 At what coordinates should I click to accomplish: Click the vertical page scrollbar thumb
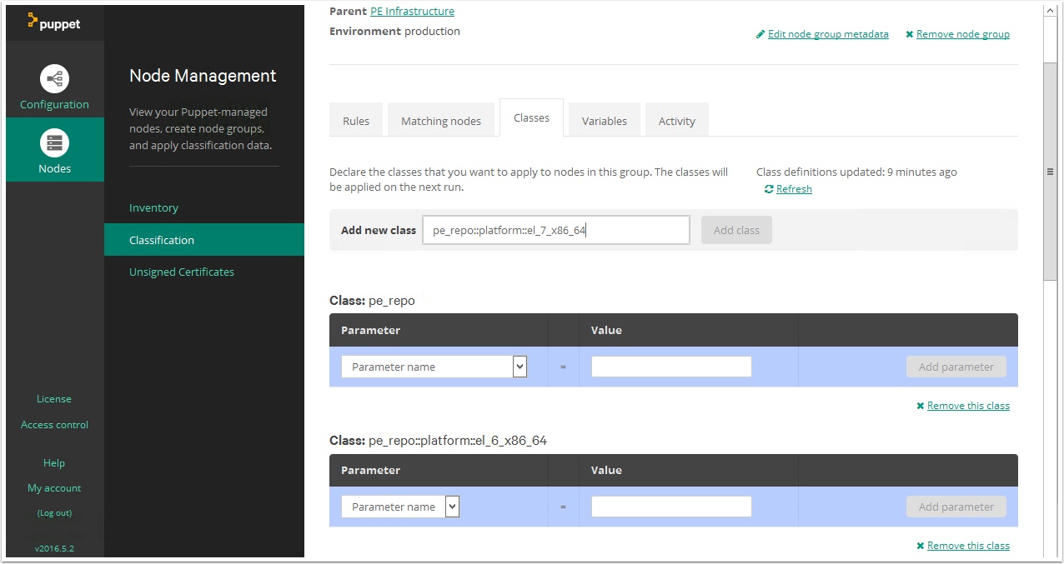tap(1051, 171)
